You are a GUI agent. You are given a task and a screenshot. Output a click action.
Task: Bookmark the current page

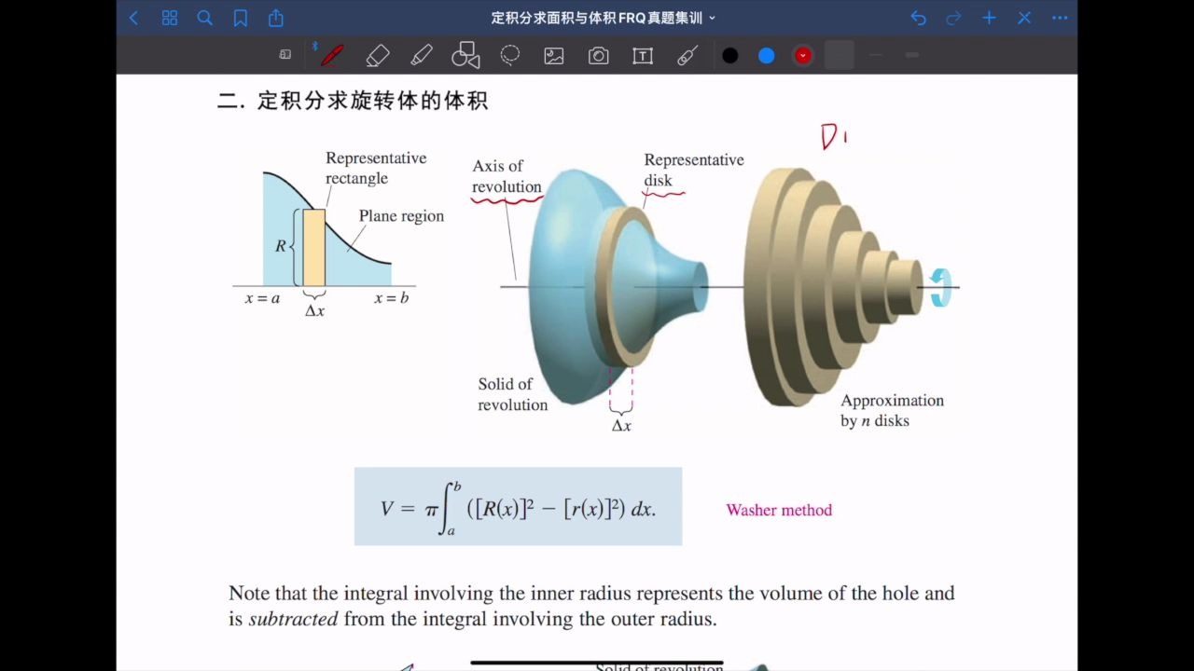[x=241, y=18]
